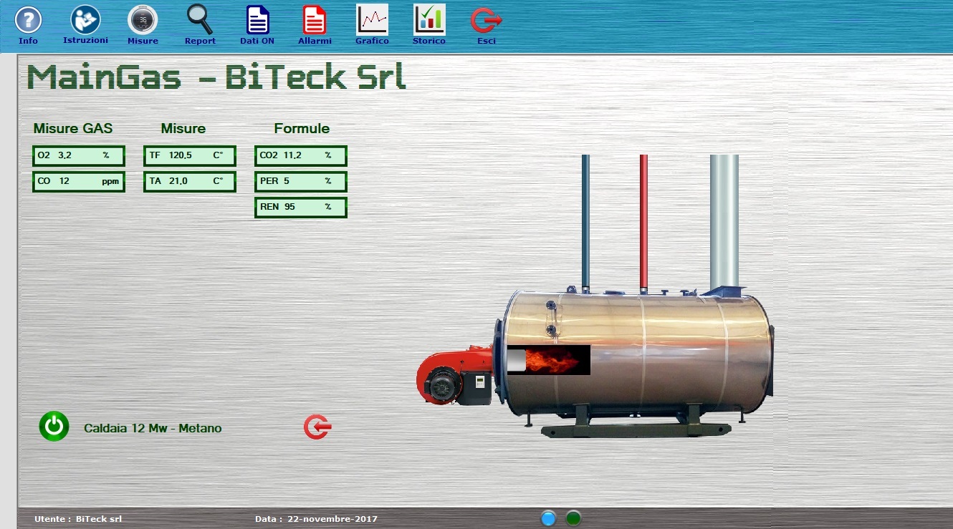Viewport: 953px width, 529px height.
Task: Click the red back arrow near boiler label
Action: tap(317, 427)
